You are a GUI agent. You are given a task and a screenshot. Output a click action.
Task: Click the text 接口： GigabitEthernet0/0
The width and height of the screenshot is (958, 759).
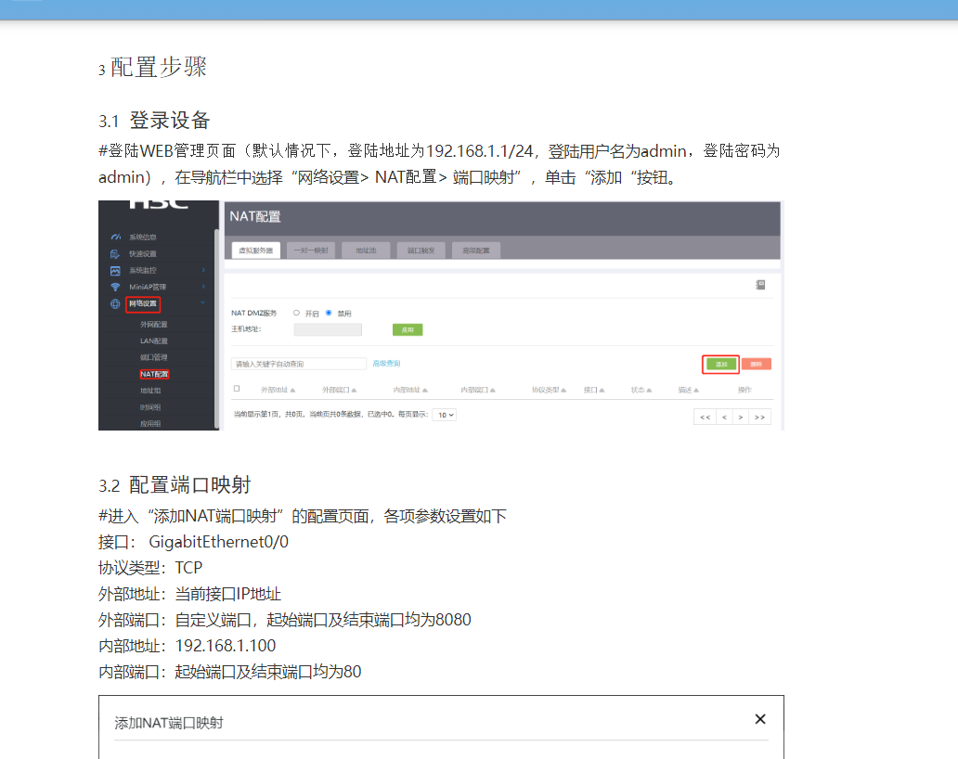pos(193,542)
